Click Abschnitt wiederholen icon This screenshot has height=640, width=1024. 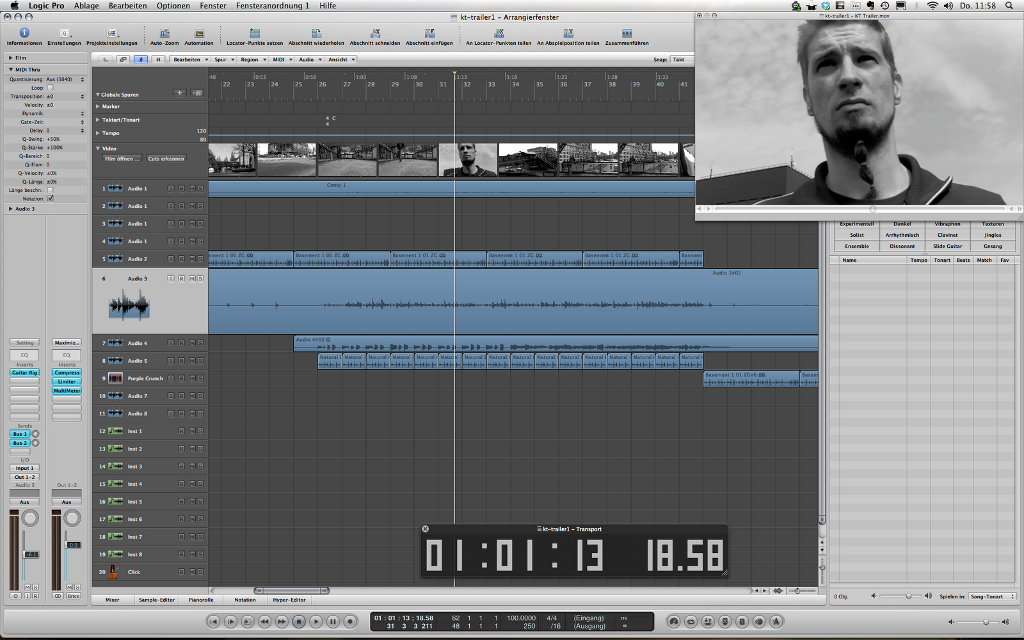[x=316, y=33]
